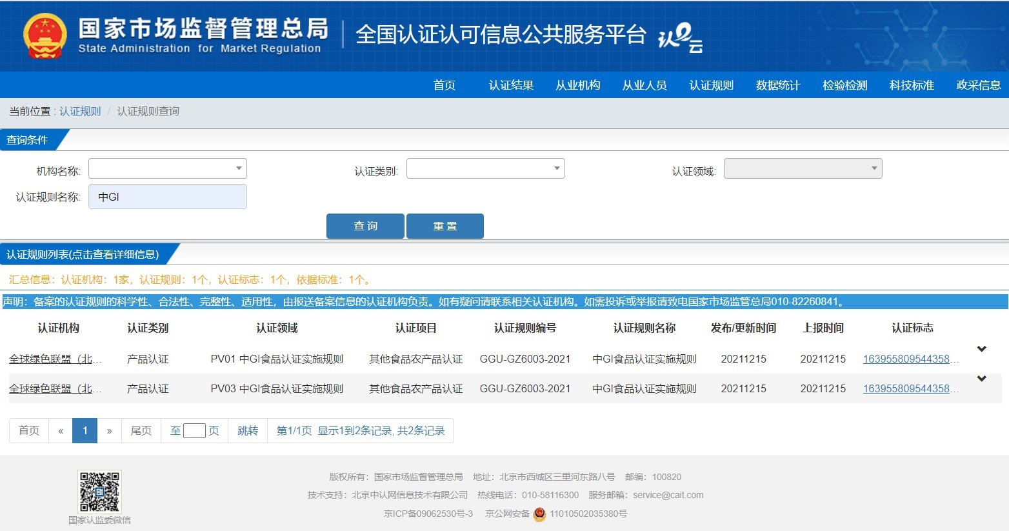Image resolution: width=1009 pixels, height=531 pixels.
Task: Open the 认证结果 menu
Action: 511,85
